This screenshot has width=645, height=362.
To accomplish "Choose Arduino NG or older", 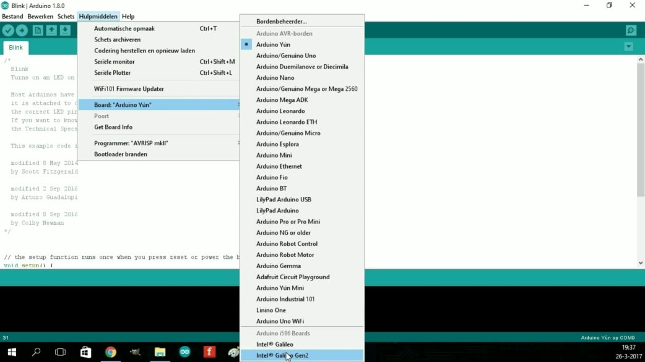I will point(302,233).
